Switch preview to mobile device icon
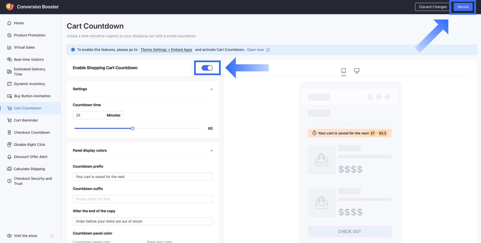This screenshot has width=481, height=243. coord(343,71)
